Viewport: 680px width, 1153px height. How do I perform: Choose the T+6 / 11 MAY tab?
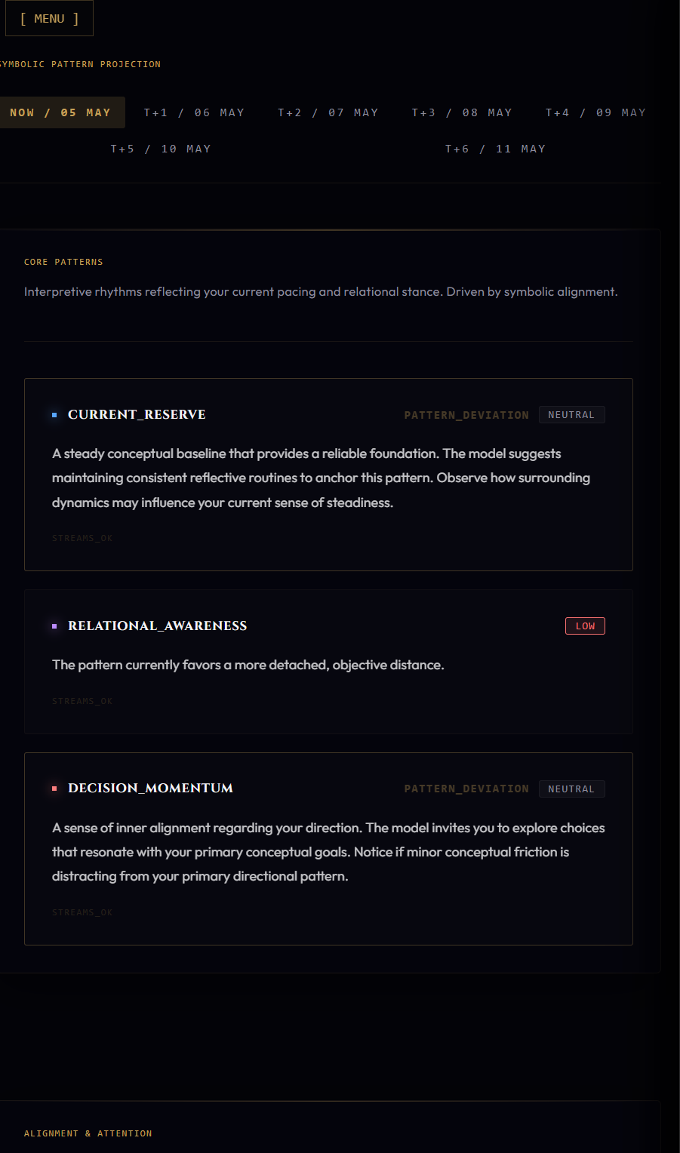point(495,149)
